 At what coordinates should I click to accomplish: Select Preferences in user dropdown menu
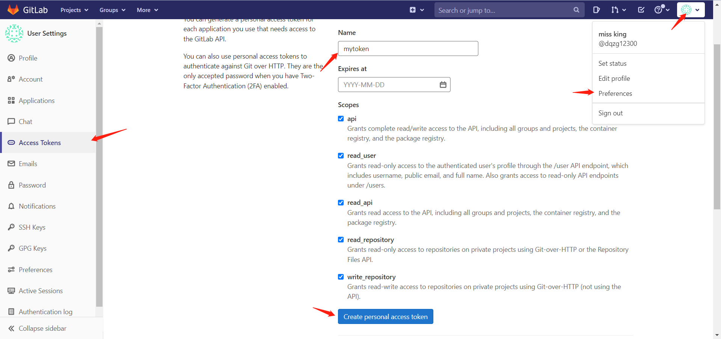[x=615, y=94]
